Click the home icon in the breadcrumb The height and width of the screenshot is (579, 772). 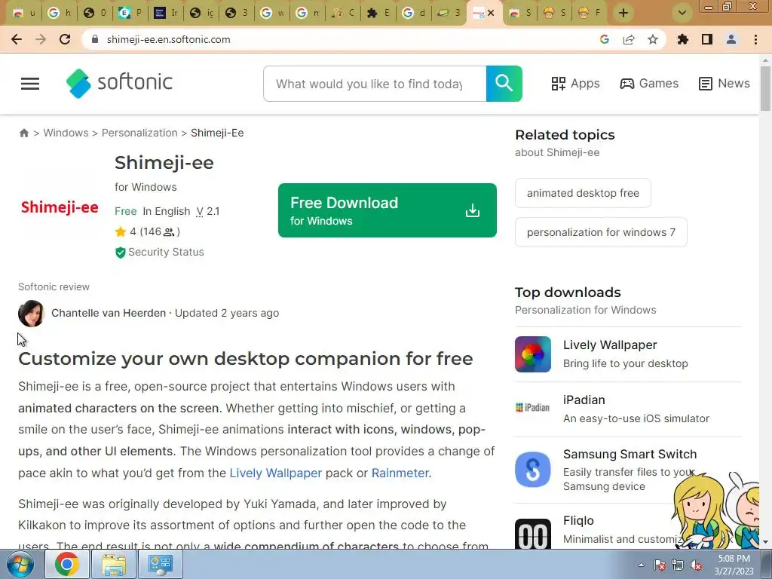click(23, 133)
